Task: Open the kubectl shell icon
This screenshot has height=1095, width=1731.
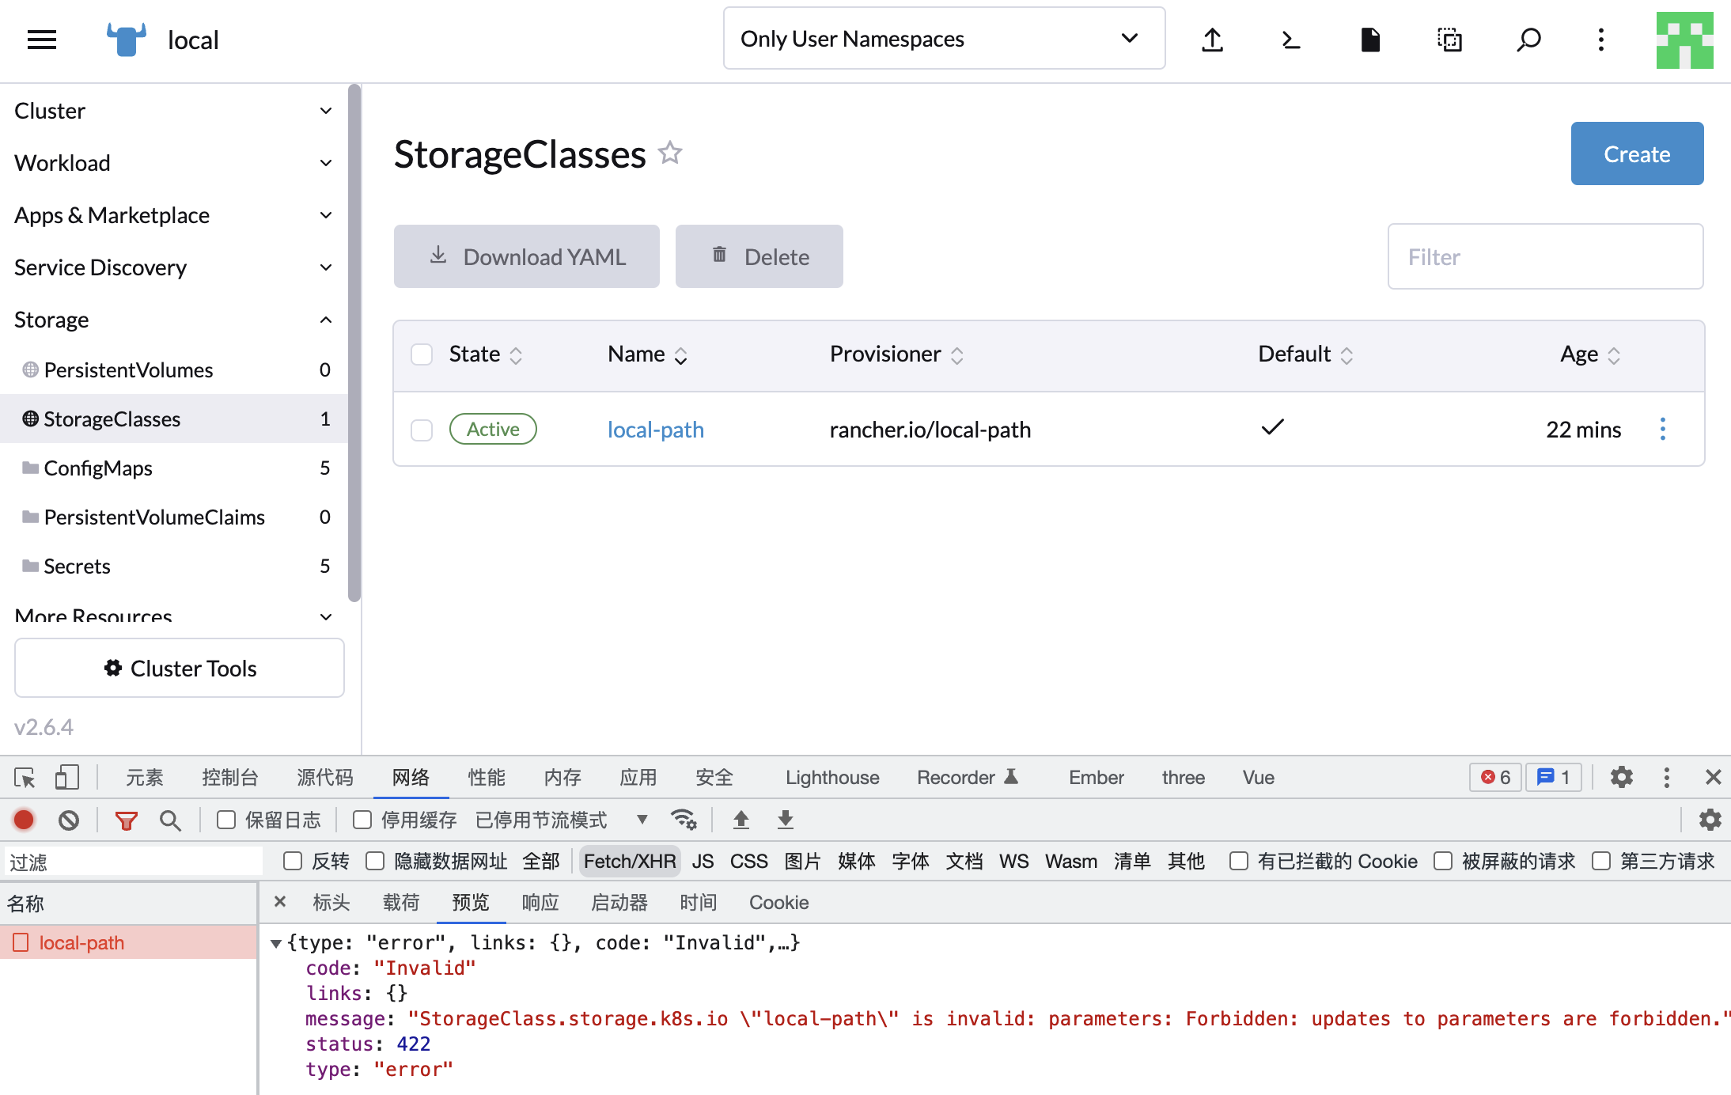Action: point(1290,40)
